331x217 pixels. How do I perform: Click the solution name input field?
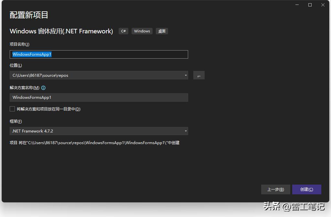pyautogui.click(x=99, y=97)
